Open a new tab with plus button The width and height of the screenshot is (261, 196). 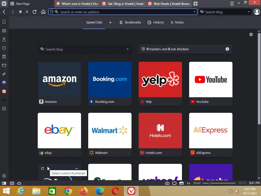click(195, 4)
